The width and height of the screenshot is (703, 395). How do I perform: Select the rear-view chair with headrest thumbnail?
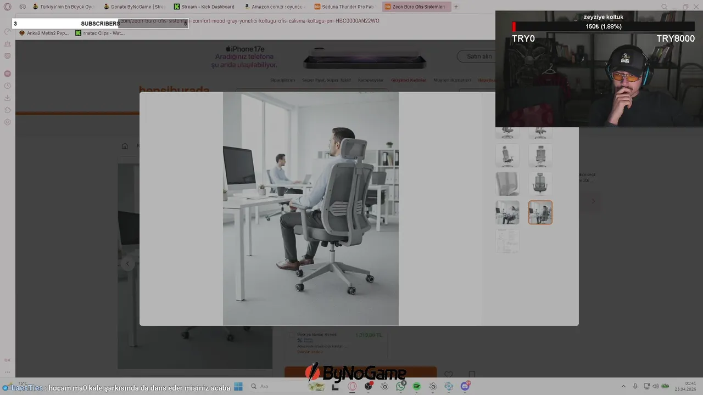click(x=540, y=156)
